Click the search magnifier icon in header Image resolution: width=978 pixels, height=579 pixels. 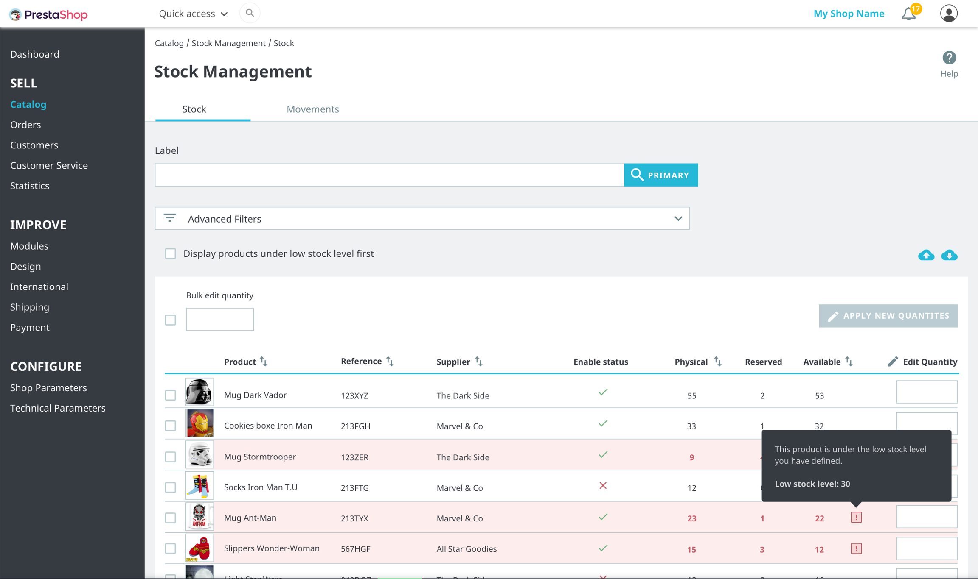coord(250,13)
